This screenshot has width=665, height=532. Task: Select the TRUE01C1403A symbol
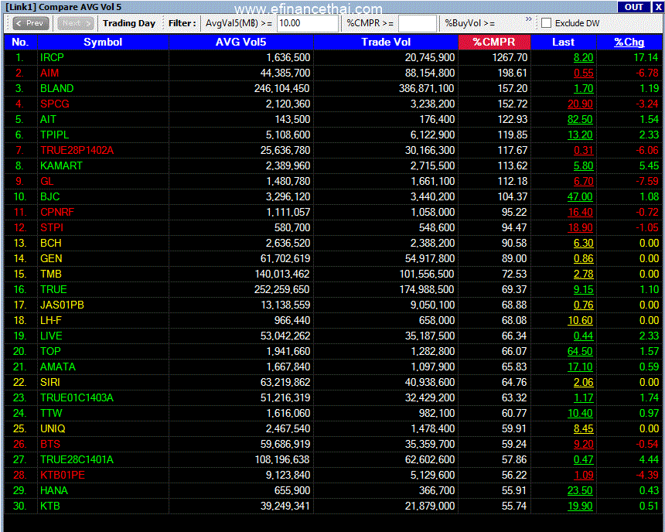click(77, 398)
